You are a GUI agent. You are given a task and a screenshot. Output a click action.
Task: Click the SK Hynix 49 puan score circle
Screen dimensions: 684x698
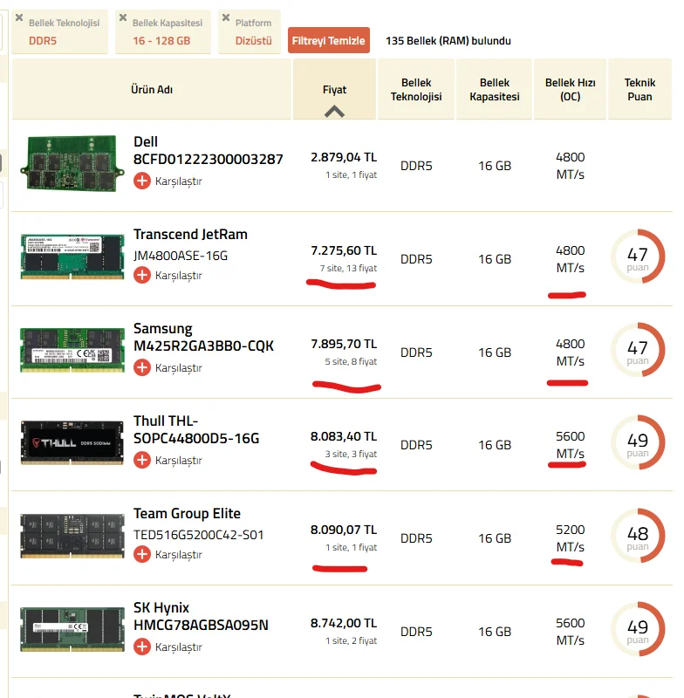pos(638,629)
